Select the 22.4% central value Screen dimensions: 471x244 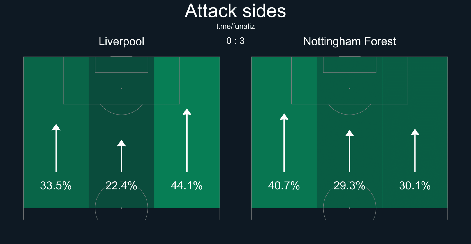pyautogui.click(x=121, y=186)
